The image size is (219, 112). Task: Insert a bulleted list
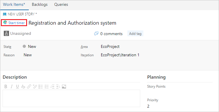point(41,87)
